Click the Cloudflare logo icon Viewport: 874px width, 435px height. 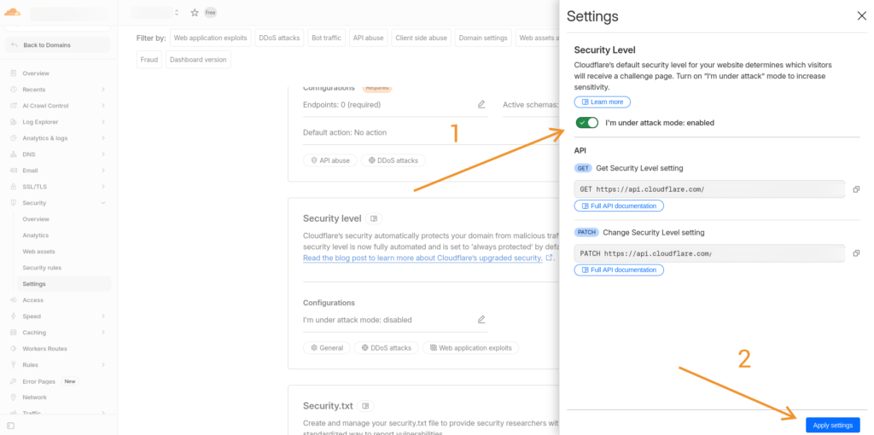click(12, 13)
